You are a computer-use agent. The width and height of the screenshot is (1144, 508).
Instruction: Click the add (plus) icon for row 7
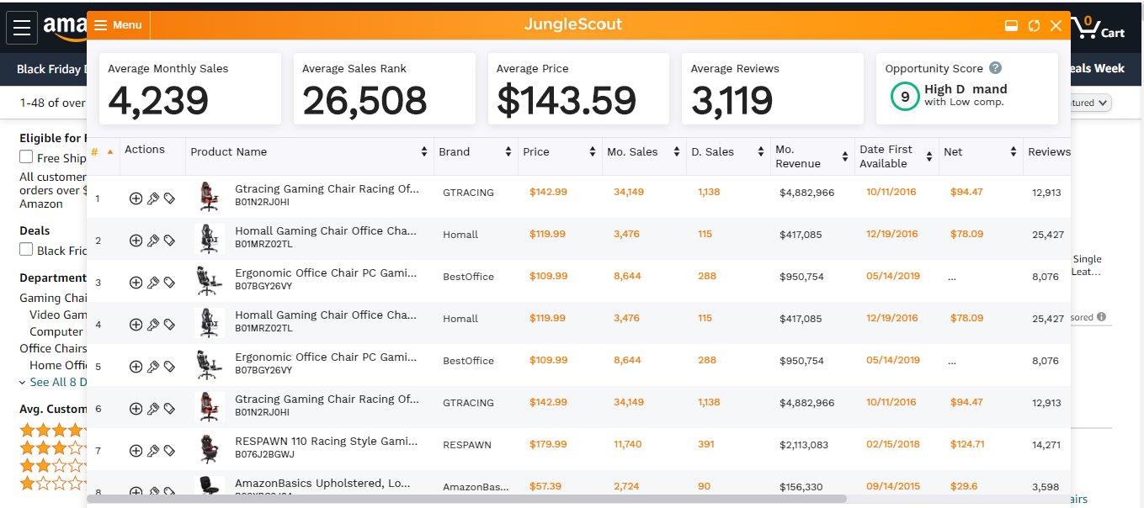(136, 451)
